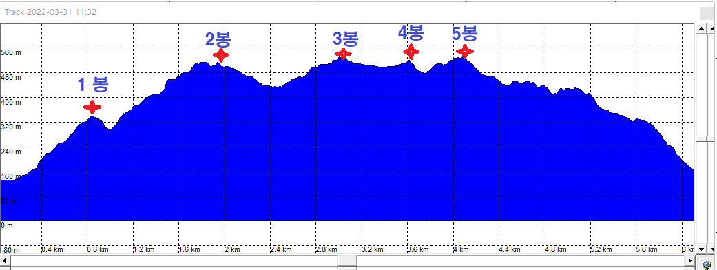Image resolution: width=717 pixels, height=270 pixels.
Task: Click the "240 m" elevation label
Action: coord(11,152)
